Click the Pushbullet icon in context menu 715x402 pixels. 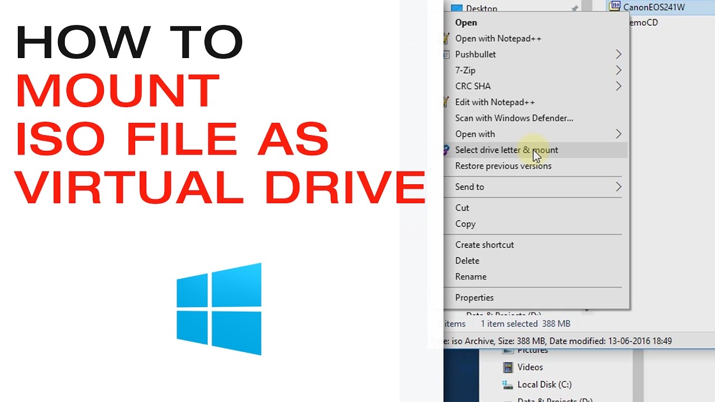tap(446, 54)
